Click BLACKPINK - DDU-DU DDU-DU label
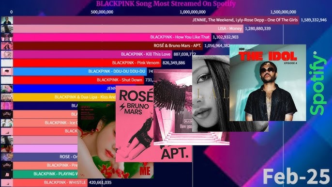The height and width of the screenshot is (187, 332). click(117, 71)
